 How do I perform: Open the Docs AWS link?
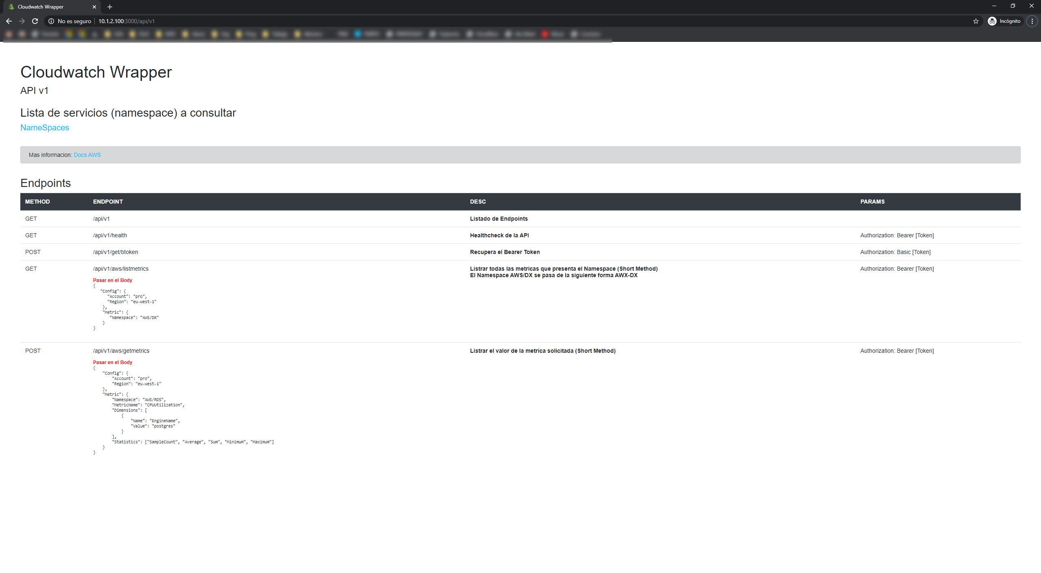[87, 155]
